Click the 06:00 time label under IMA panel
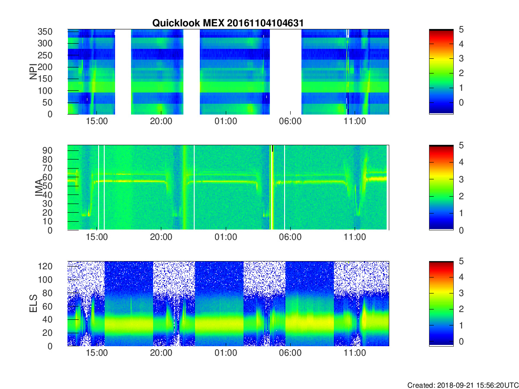This screenshot has height=389, width=519. (x=290, y=238)
